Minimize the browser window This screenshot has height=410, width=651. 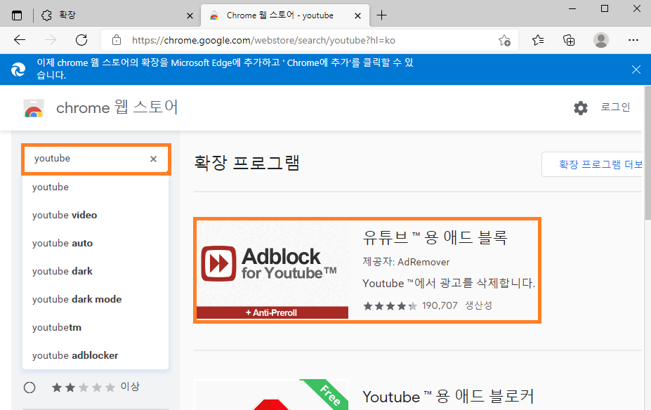tap(572, 8)
